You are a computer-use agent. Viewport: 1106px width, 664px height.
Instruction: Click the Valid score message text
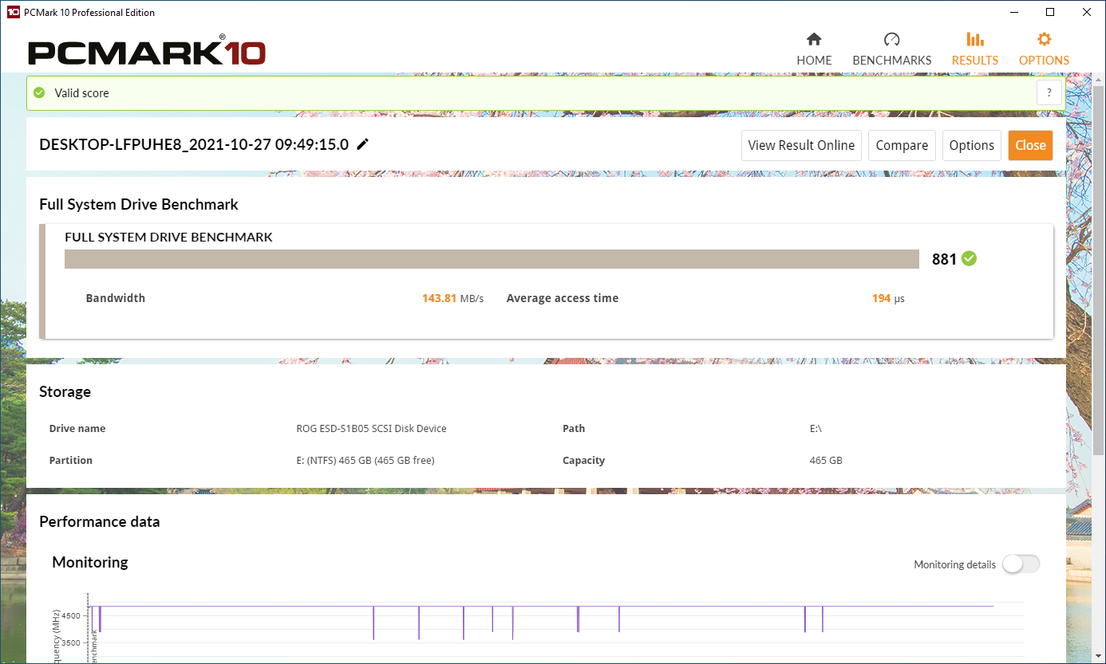[x=81, y=92]
